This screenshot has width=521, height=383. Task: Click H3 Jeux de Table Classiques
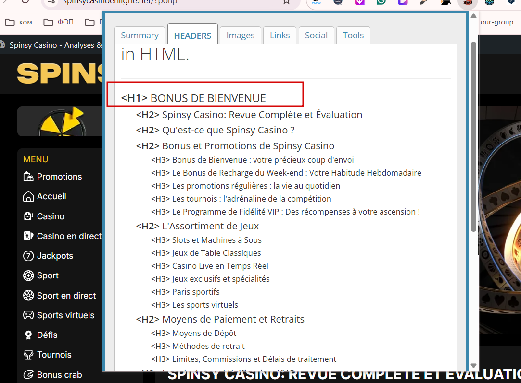[x=206, y=253]
